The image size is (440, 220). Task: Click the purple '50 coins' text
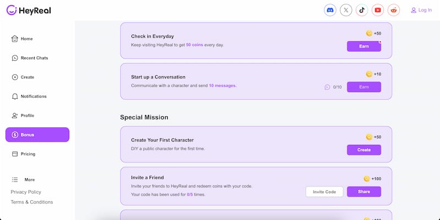point(195,45)
